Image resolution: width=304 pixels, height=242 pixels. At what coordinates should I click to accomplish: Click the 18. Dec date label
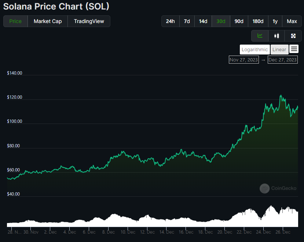205,232
